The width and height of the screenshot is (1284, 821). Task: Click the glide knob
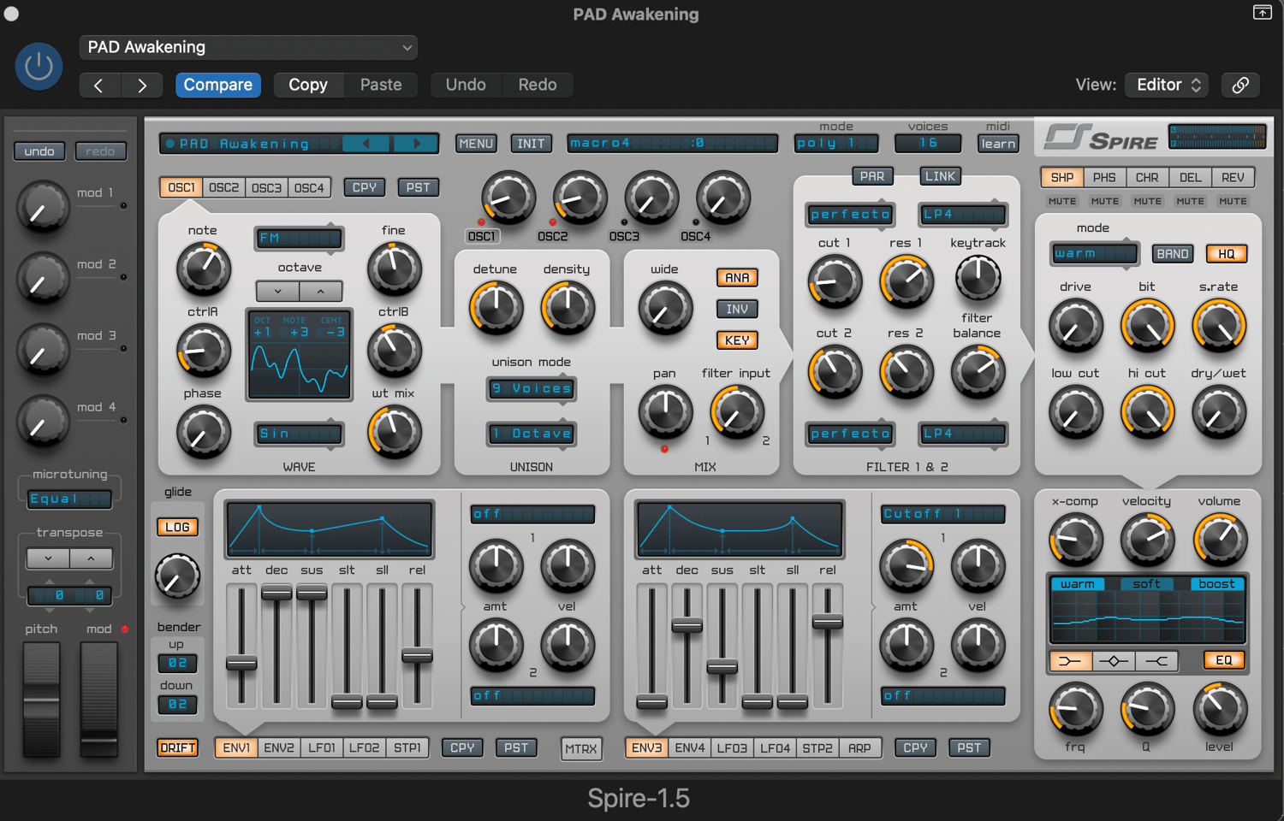[177, 576]
